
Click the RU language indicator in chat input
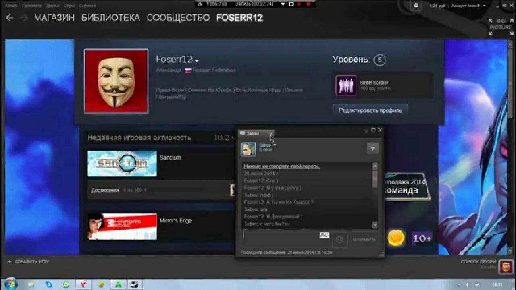(325, 235)
